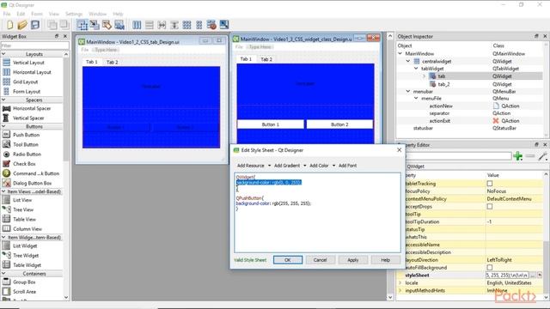
Task: Apply Lay Out Vertically toolbar icon
Action: coord(150,25)
